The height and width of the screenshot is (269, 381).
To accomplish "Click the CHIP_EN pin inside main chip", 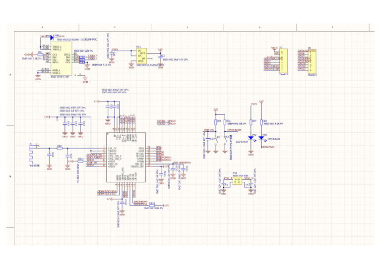I will coord(113,164).
